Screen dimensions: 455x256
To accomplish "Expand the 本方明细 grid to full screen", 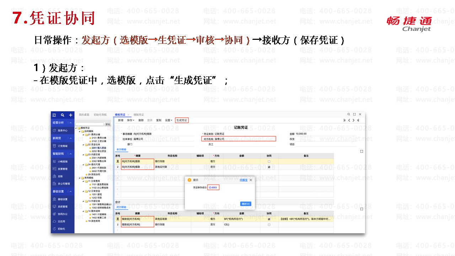I will 362,151.
